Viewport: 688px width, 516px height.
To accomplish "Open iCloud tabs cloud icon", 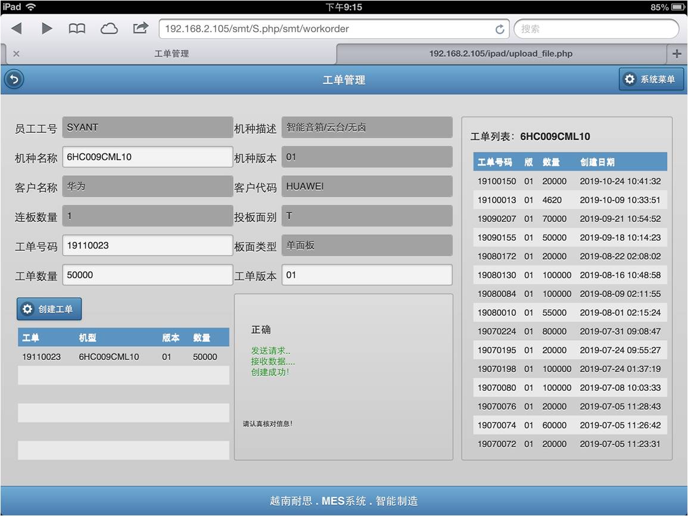I will pos(109,29).
